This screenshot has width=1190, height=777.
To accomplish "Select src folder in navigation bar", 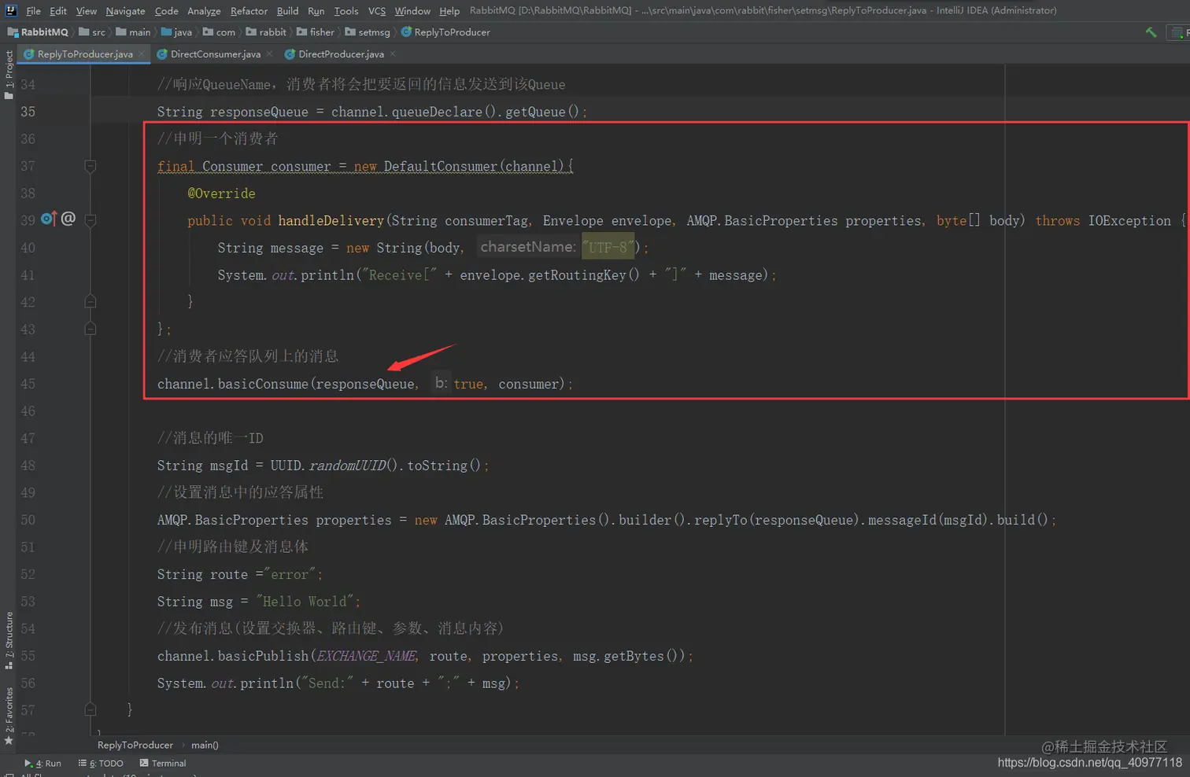I will pos(92,32).
